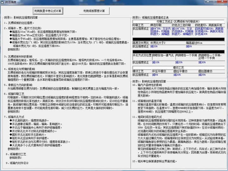Select heading '9、纸箱内衬件设计'
This screenshot has height=171, width=228.
[17, 163]
